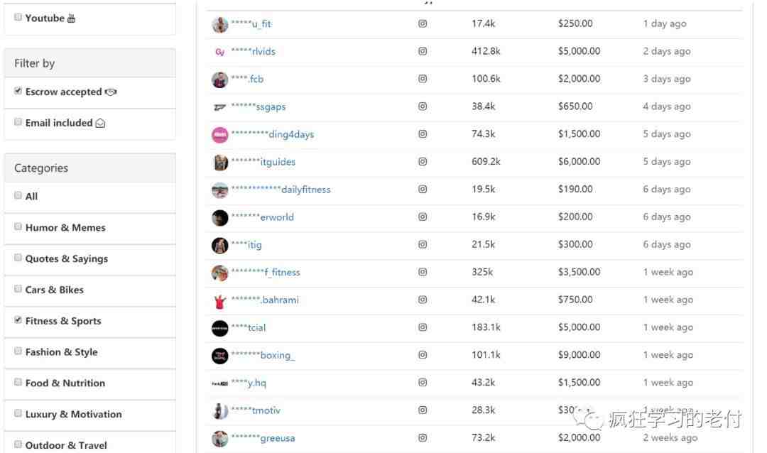Click the black round avatar for tcial account
The image size is (767, 453).
[x=219, y=328]
